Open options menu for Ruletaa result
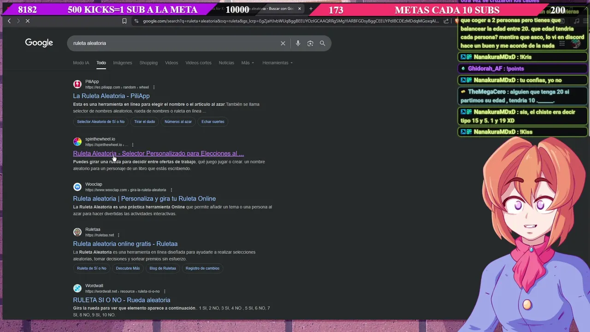 pos(118,235)
